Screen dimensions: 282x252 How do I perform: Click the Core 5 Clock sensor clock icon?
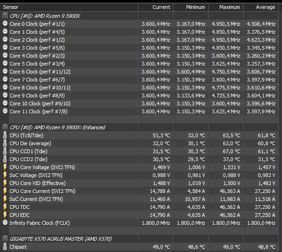5,63
